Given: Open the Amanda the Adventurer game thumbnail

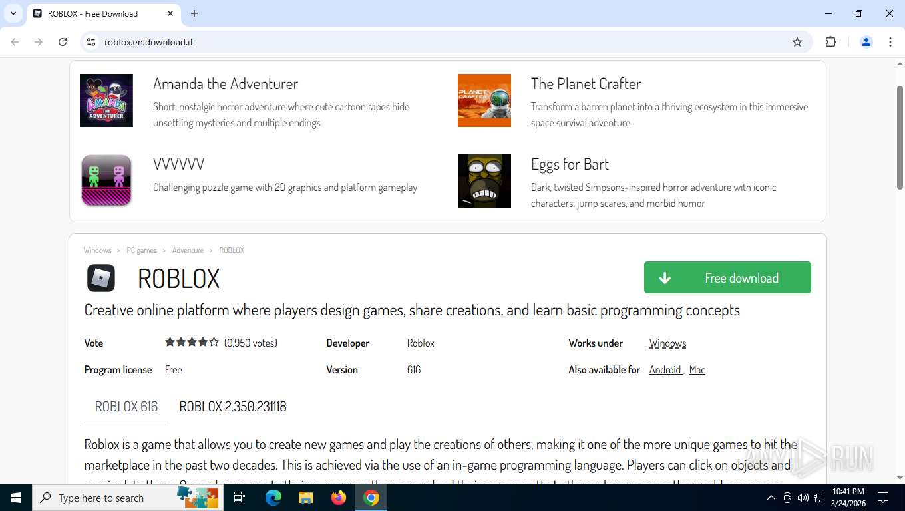Looking at the screenshot, I should (x=106, y=100).
